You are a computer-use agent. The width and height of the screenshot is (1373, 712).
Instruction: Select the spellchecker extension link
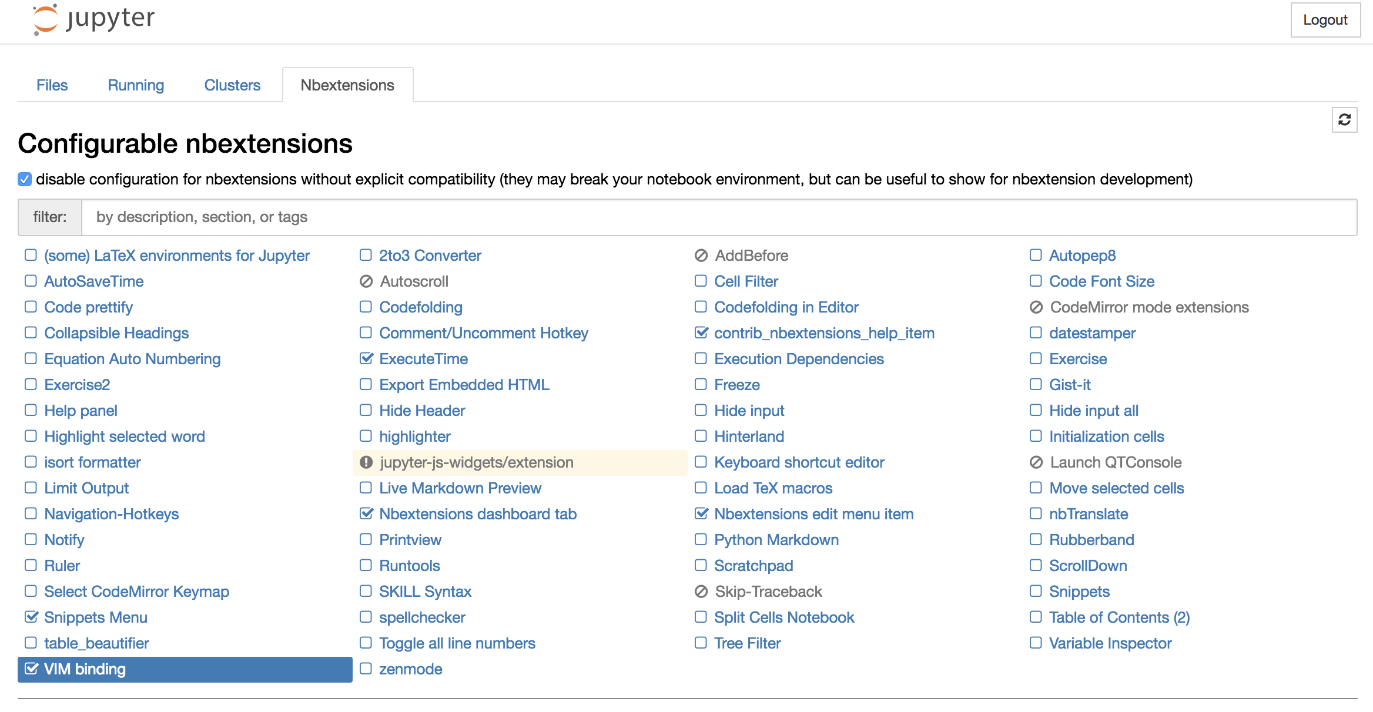point(422,617)
